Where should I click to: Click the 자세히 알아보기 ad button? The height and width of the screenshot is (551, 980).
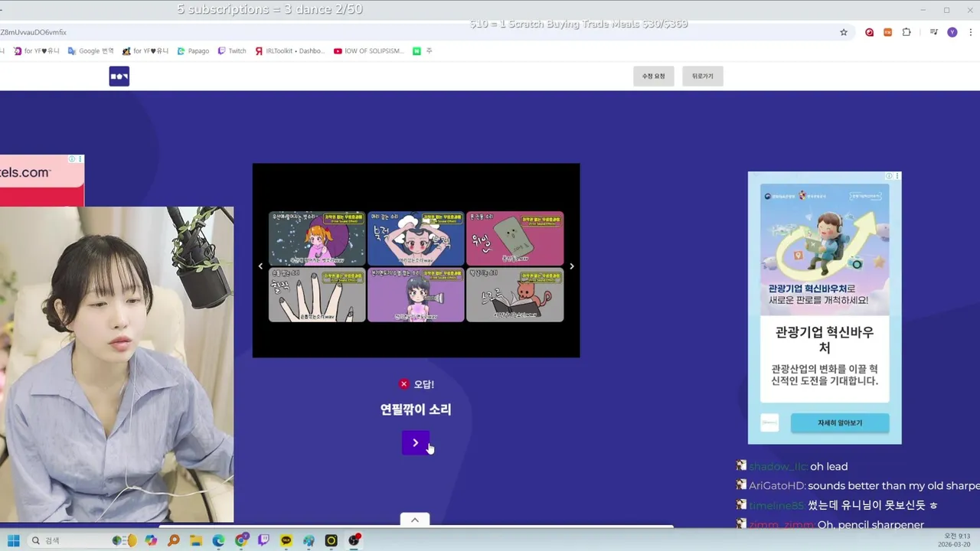840,422
